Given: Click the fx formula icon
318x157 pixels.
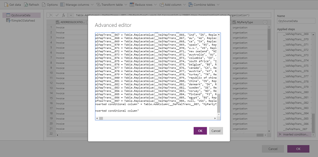Looking at the screenshot, I should 64,15.
